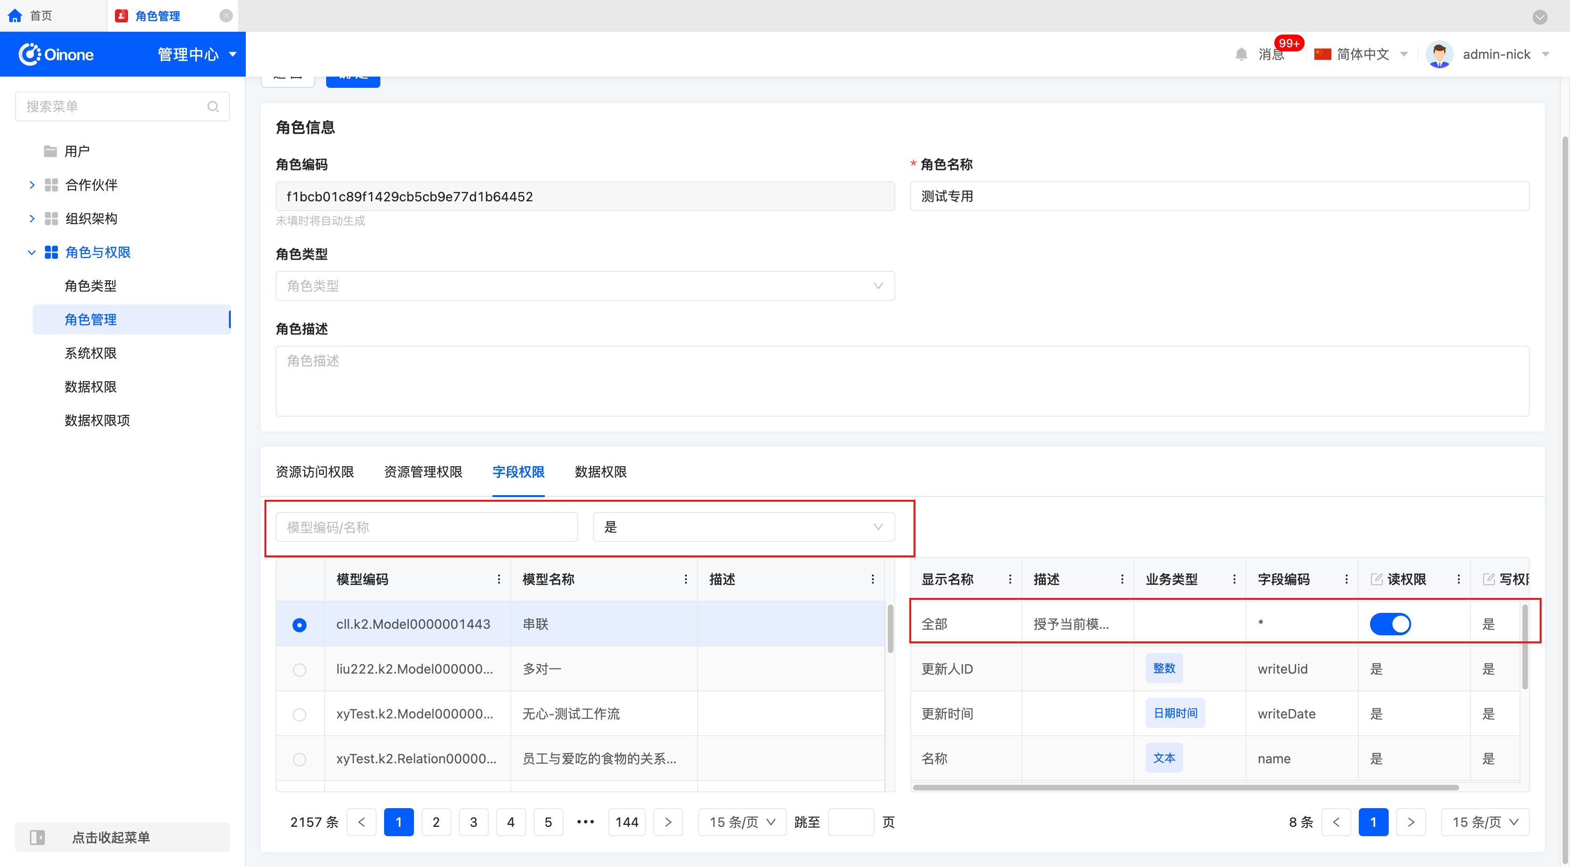This screenshot has width=1570, height=867.
Task: Open the 简体中文 language dropdown
Action: point(1363,54)
